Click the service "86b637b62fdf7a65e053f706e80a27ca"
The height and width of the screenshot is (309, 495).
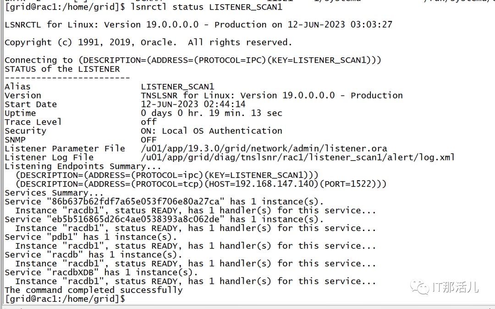(135, 201)
